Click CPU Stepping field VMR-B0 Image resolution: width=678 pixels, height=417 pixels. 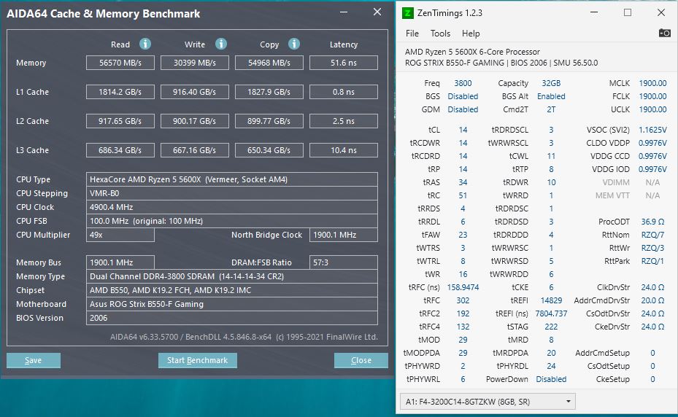click(x=232, y=193)
